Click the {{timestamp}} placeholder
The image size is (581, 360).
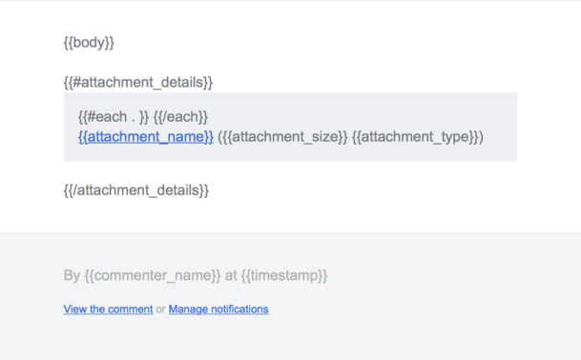284,275
